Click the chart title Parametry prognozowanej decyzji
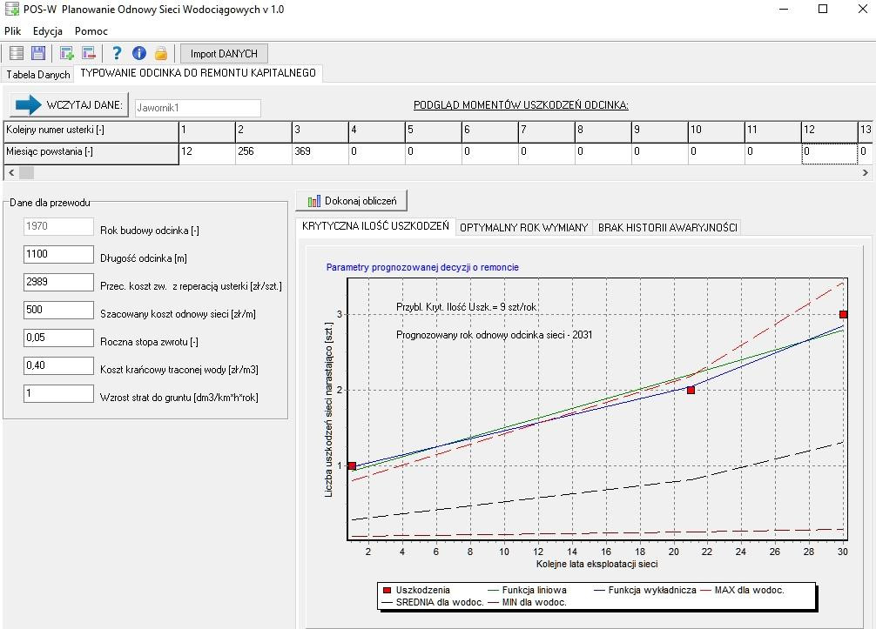876x629 pixels. pyautogui.click(x=422, y=267)
